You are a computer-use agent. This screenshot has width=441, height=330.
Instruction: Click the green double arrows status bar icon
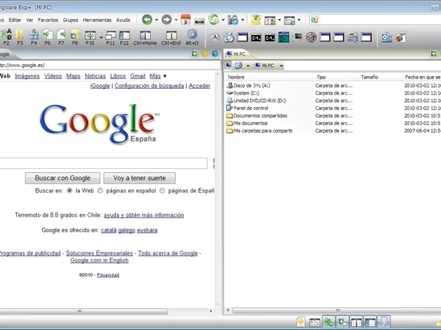pyautogui.click(x=329, y=322)
